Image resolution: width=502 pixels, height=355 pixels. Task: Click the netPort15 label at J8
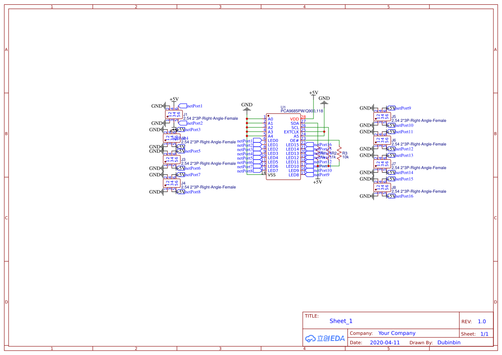[x=404, y=179]
